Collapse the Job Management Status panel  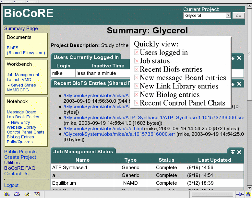pyautogui.click(x=233, y=152)
